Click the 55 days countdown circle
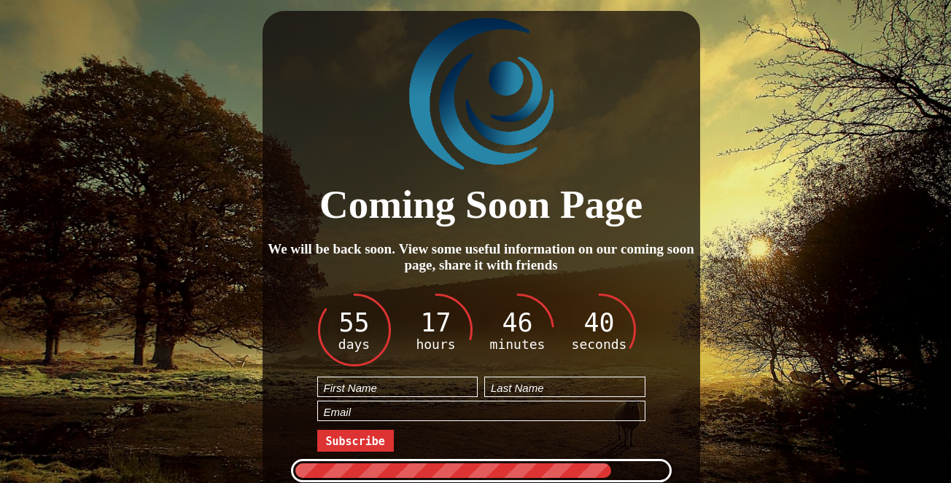 pos(354,330)
